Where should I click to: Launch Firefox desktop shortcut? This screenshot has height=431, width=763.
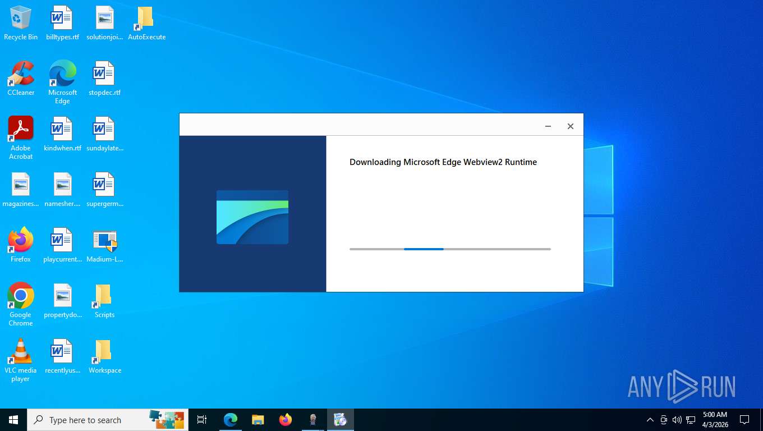coord(21,245)
